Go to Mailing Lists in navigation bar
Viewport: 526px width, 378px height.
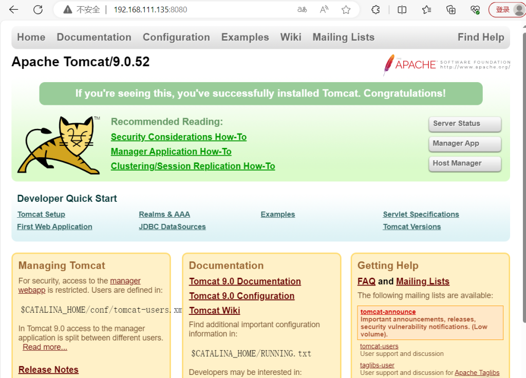343,37
